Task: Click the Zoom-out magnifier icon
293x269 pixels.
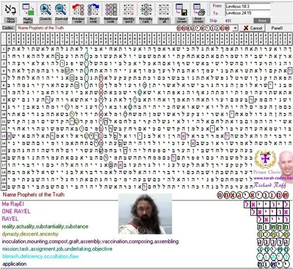Action: pyautogui.click(x=61, y=10)
